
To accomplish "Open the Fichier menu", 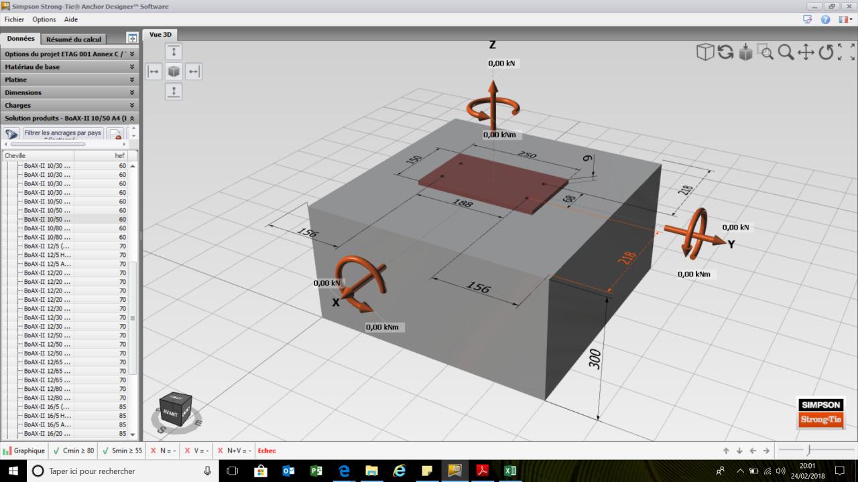I will tap(14, 19).
